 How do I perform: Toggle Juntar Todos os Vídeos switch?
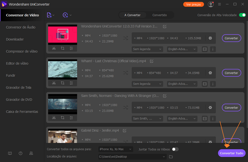tap(175, 149)
